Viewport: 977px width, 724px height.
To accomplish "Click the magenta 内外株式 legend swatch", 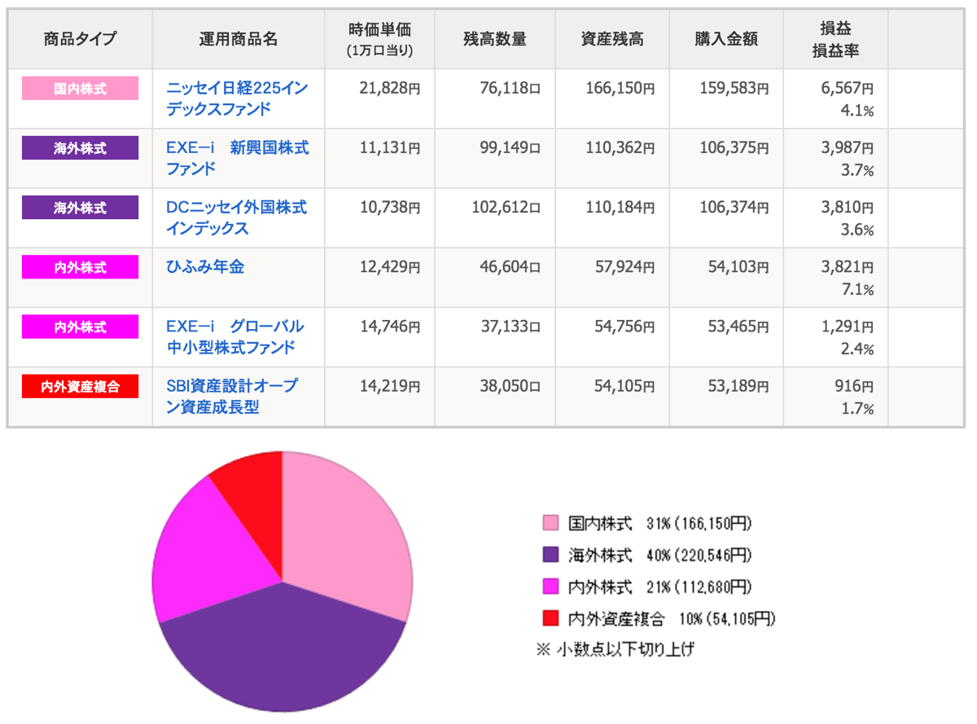I will click(x=550, y=587).
